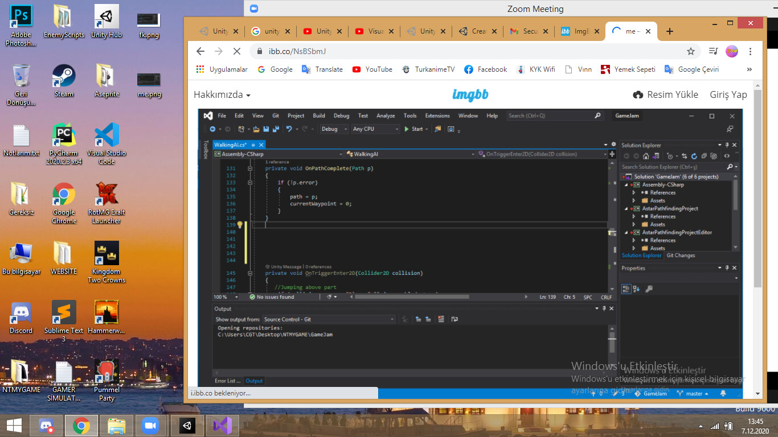The image size is (778, 437).
Task: Open the KYK Wifi bookmark
Action: tap(535, 69)
